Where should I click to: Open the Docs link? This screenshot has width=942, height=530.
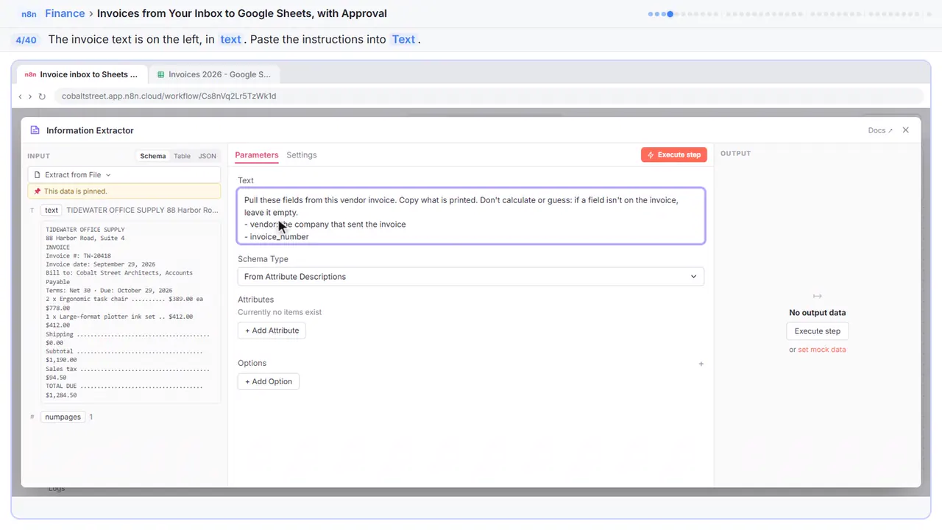pos(880,130)
